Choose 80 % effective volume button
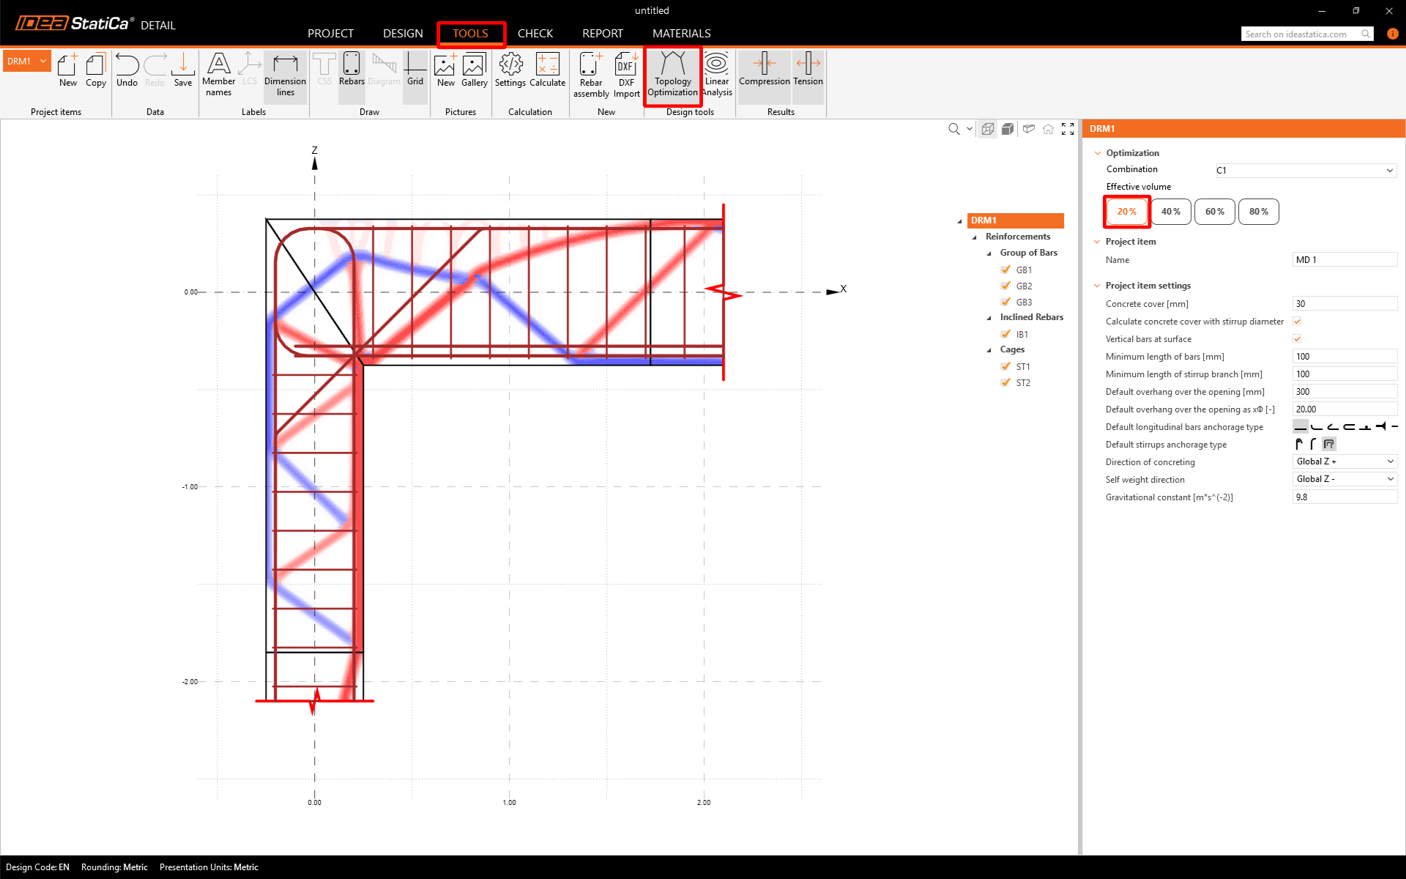 coord(1258,212)
